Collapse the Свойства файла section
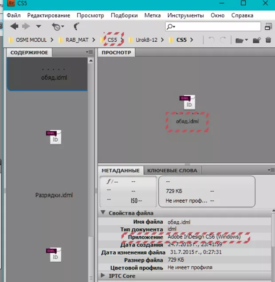Image resolution: width=275 pixels, height=282 pixels. tap(103, 213)
